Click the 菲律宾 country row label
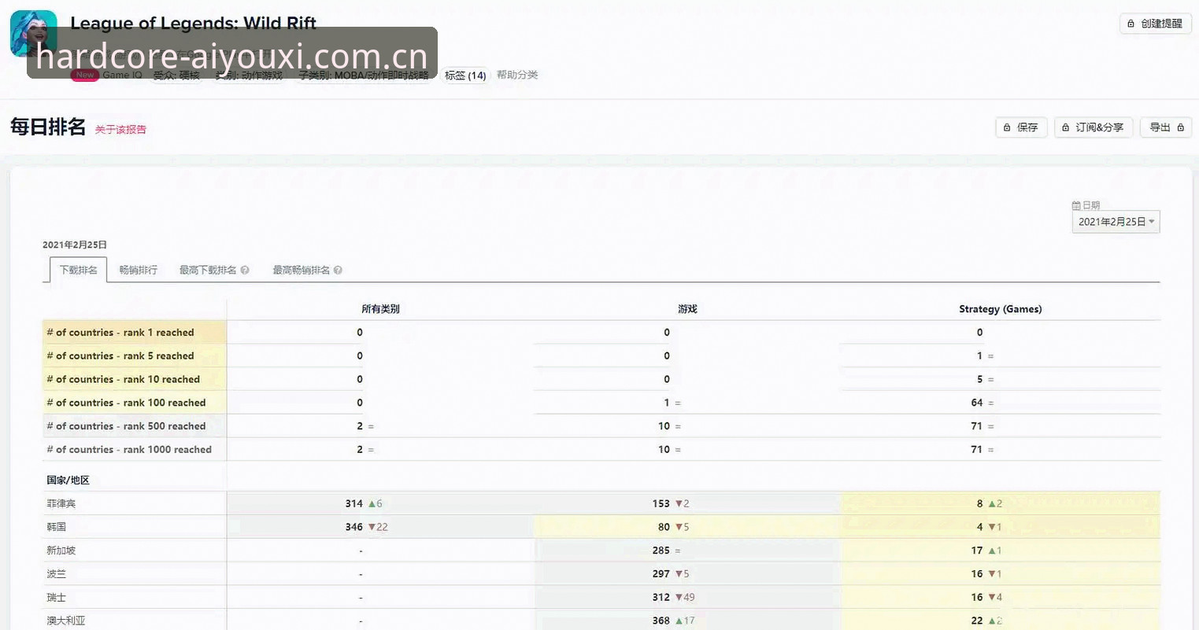 tap(61, 503)
